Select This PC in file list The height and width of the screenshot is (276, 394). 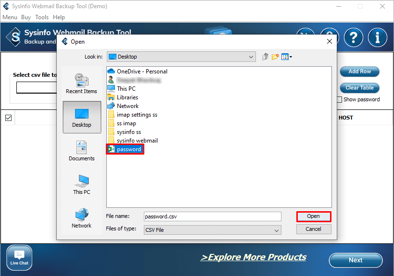122,88
